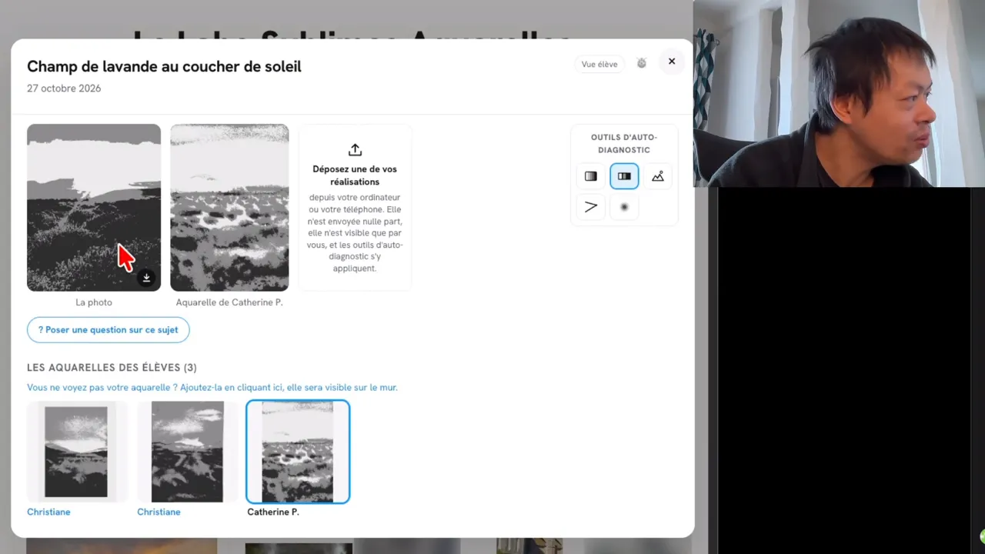Select the mountain landscape diagnostic tool
985x554 pixels.
pyautogui.click(x=658, y=176)
